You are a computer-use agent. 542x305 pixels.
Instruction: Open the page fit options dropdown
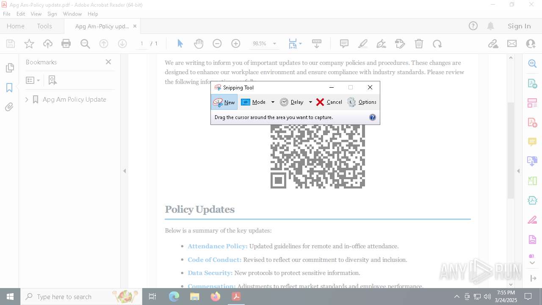(301, 44)
